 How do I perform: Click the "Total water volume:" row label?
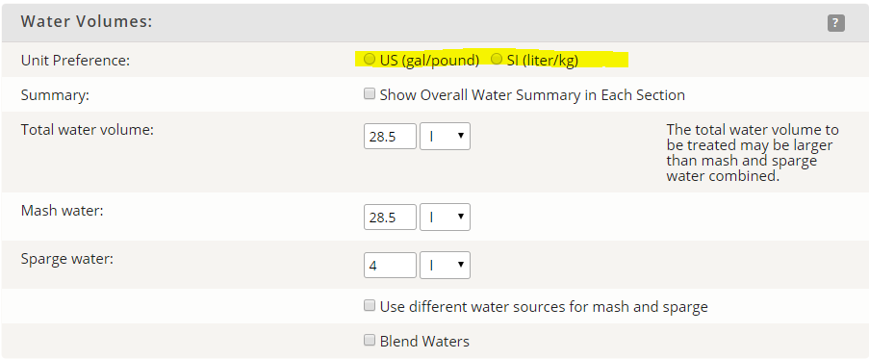point(87,130)
